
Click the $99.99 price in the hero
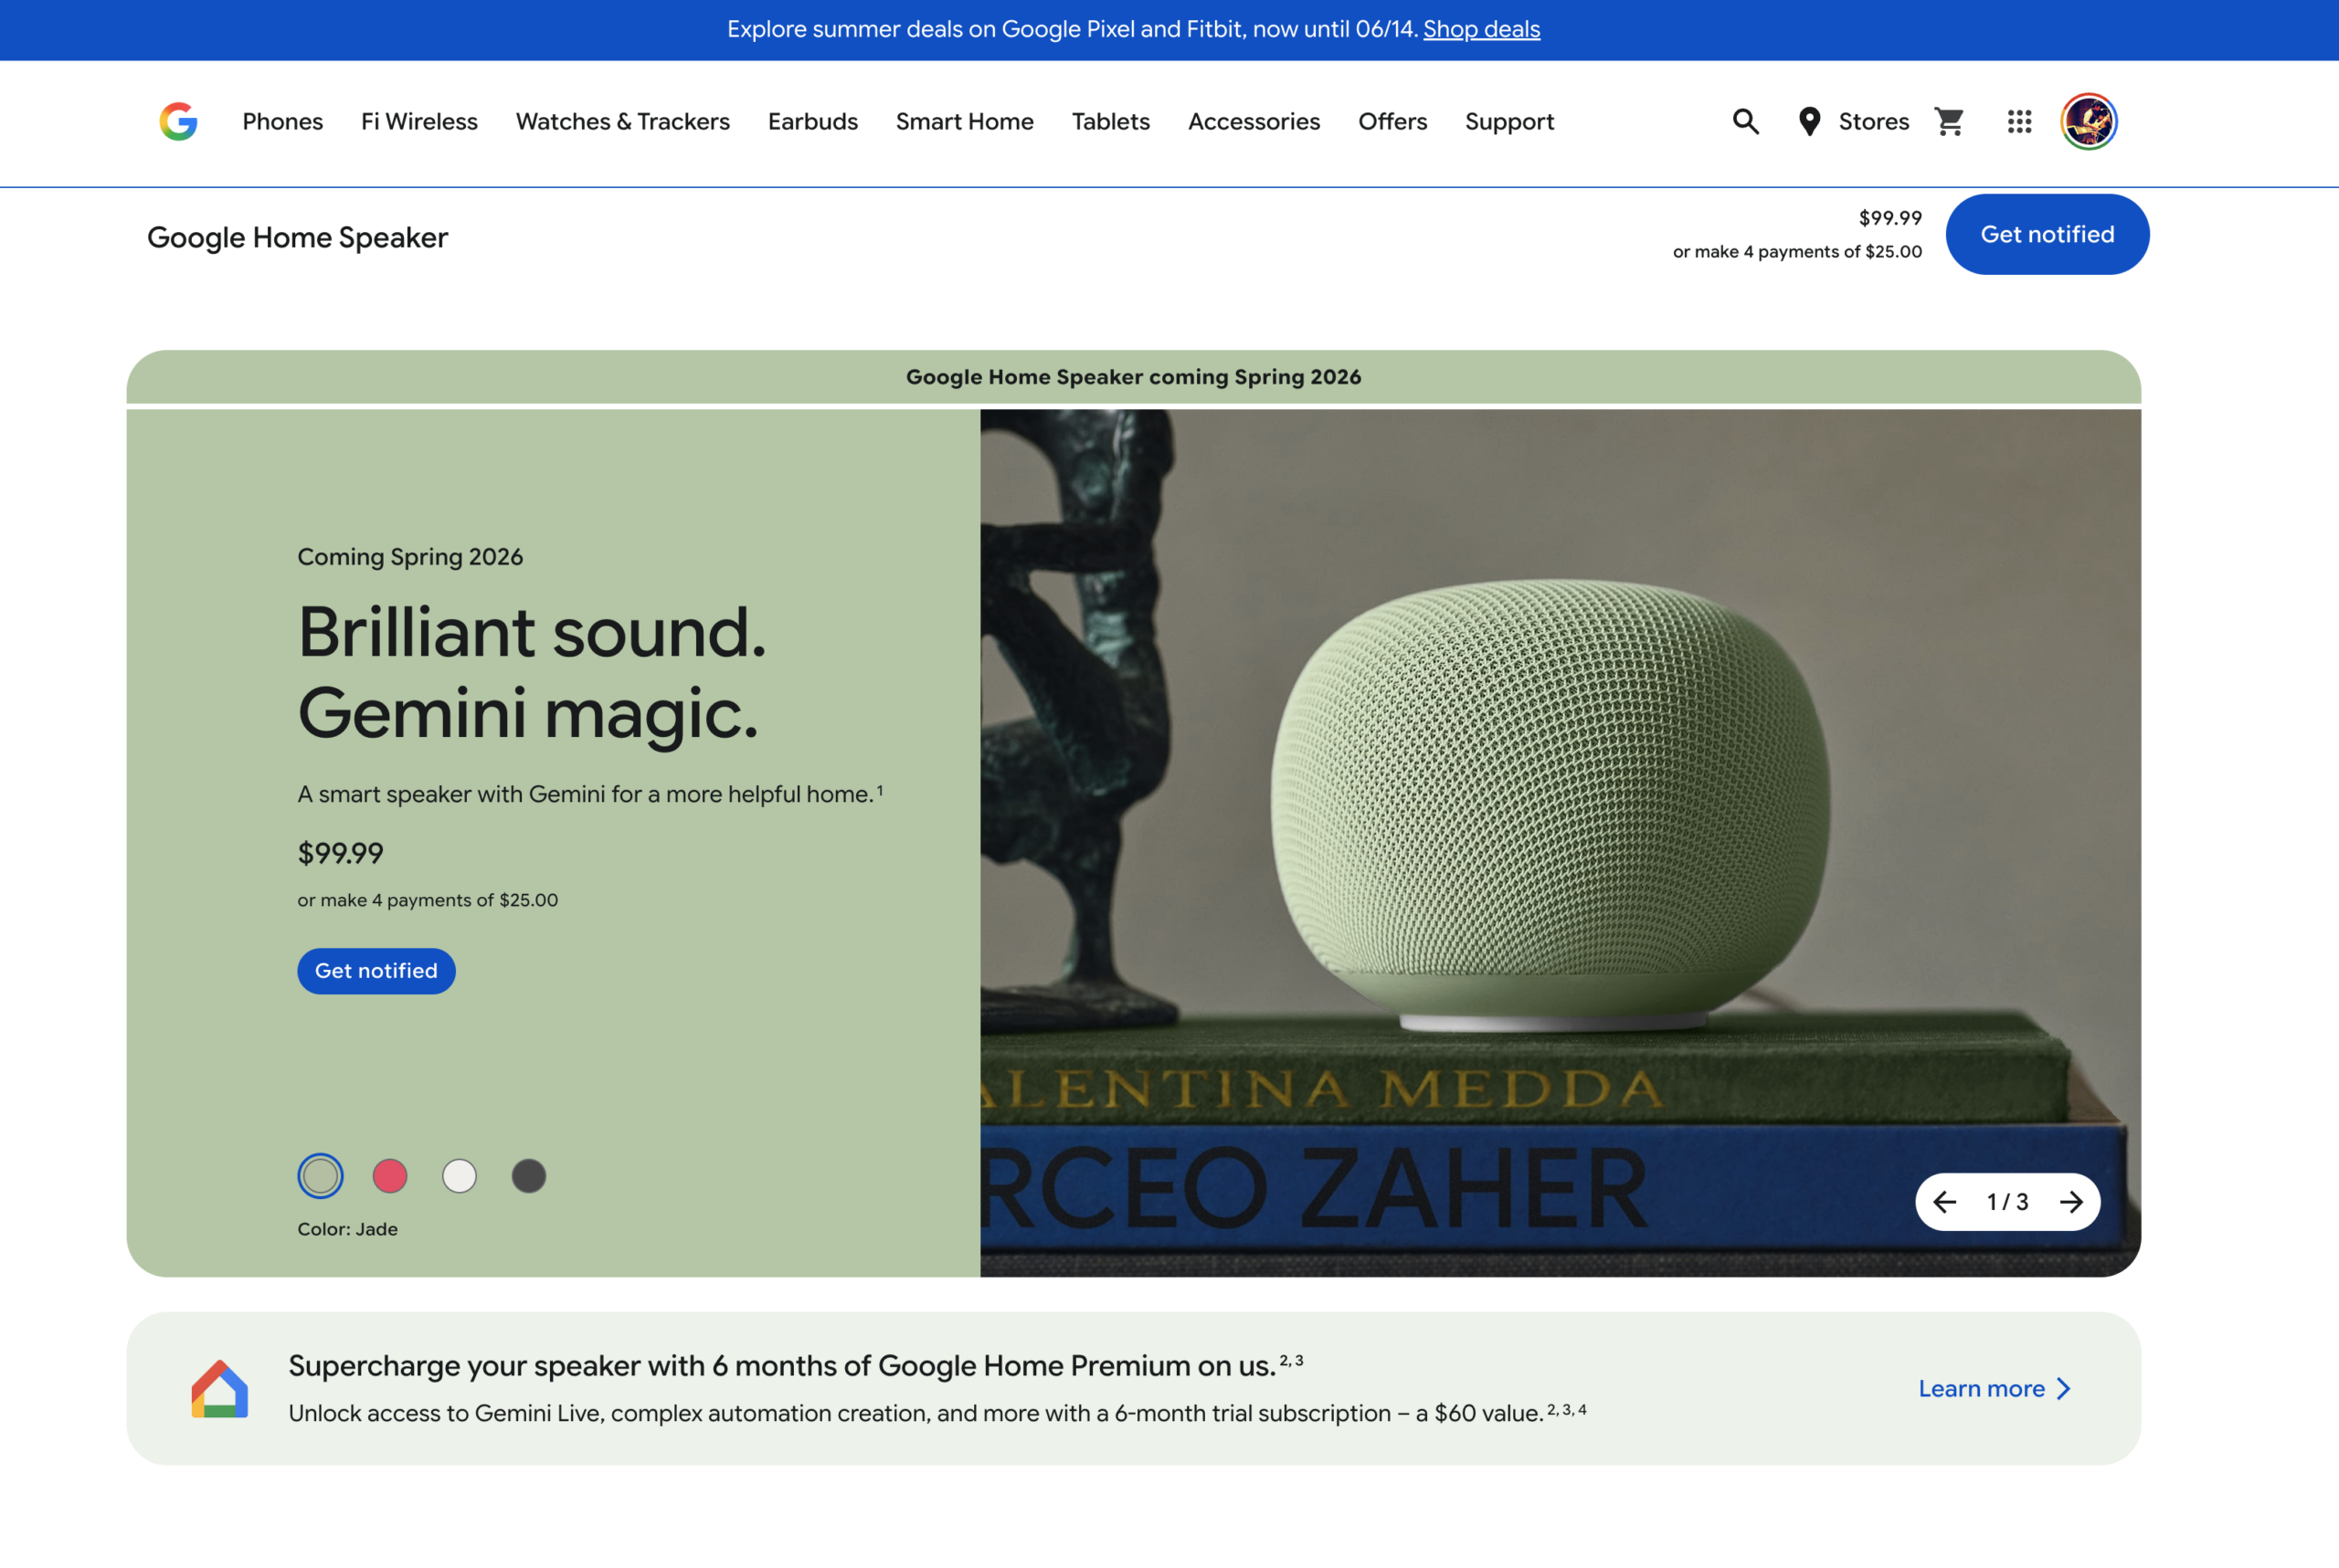pos(340,853)
